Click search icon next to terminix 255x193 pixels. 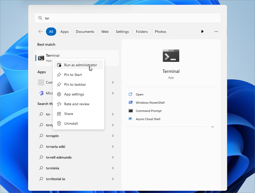click(x=41, y=168)
